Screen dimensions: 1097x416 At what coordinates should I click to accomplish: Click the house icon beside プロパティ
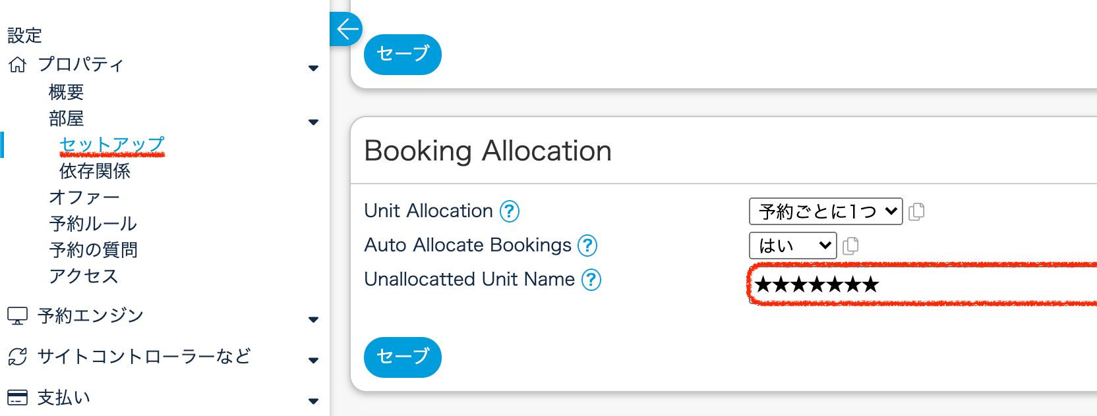[18, 65]
